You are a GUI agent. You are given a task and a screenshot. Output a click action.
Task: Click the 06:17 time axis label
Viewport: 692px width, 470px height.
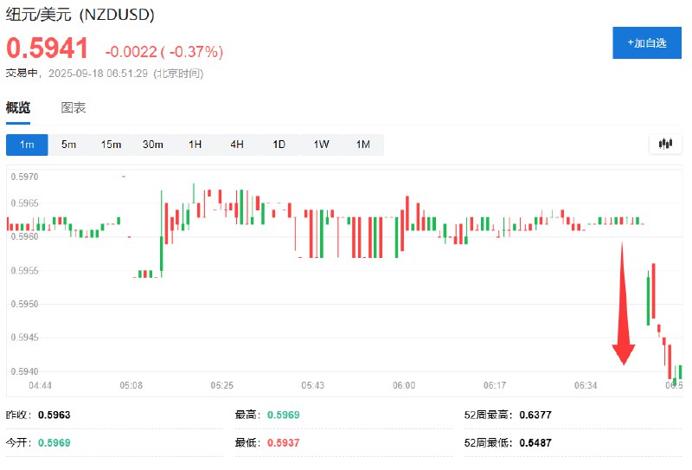click(x=495, y=386)
